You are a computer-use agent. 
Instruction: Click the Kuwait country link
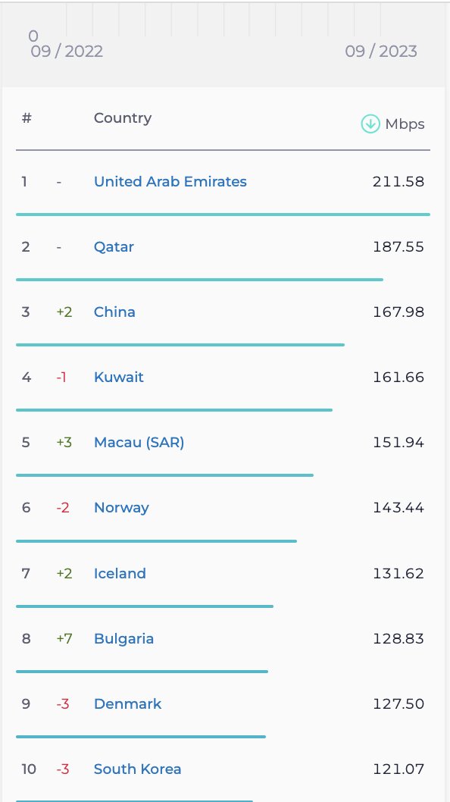click(118, 378)
